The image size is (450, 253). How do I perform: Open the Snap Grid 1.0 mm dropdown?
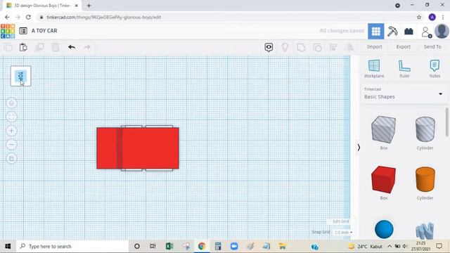click(343, 233)
